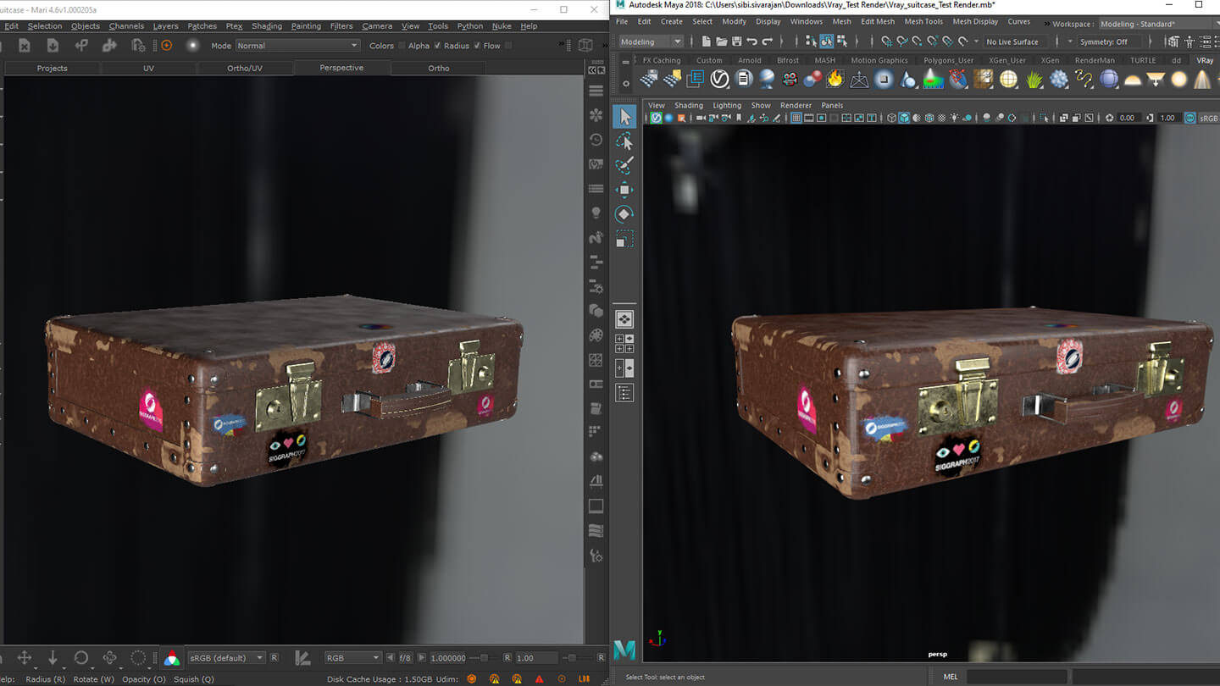Click the Mari paint buffer circle icon
The width and height of the screenshot is (1220, 686).
point(166,46)
